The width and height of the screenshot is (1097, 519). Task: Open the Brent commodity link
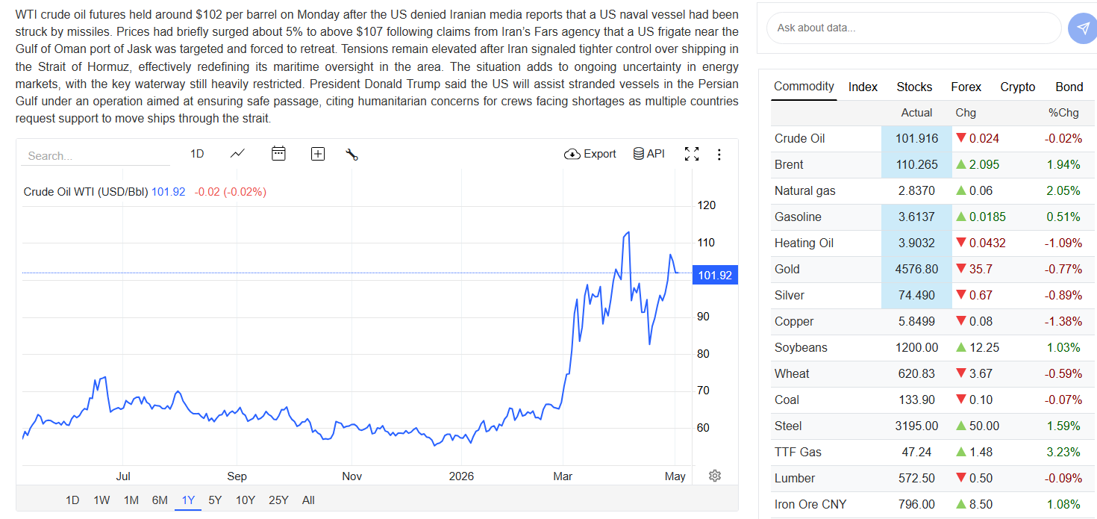(789, 164)
